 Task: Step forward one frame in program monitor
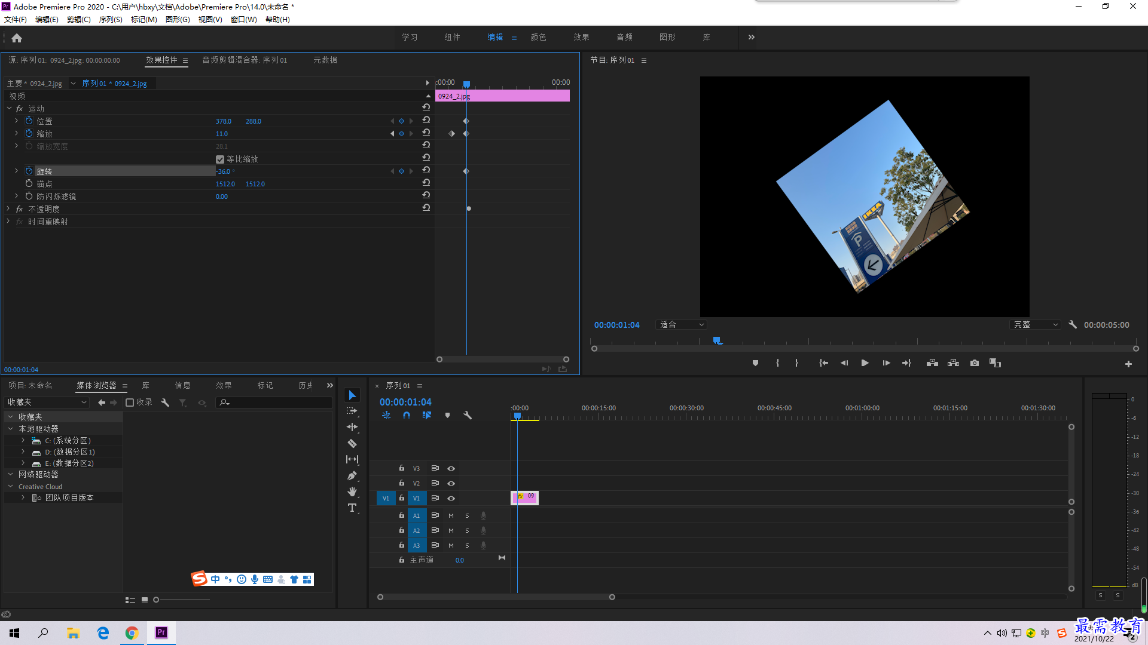(886, 363)
